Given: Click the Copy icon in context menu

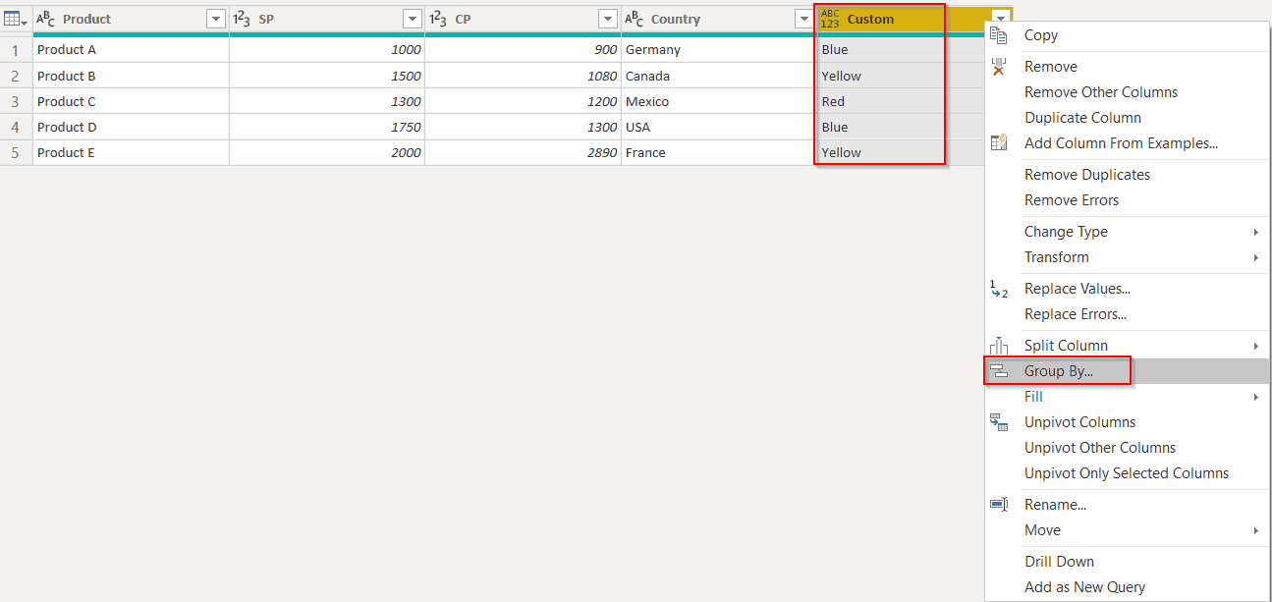Looking at the screenshot, I should pyautogui.click(x=998, y=34).
